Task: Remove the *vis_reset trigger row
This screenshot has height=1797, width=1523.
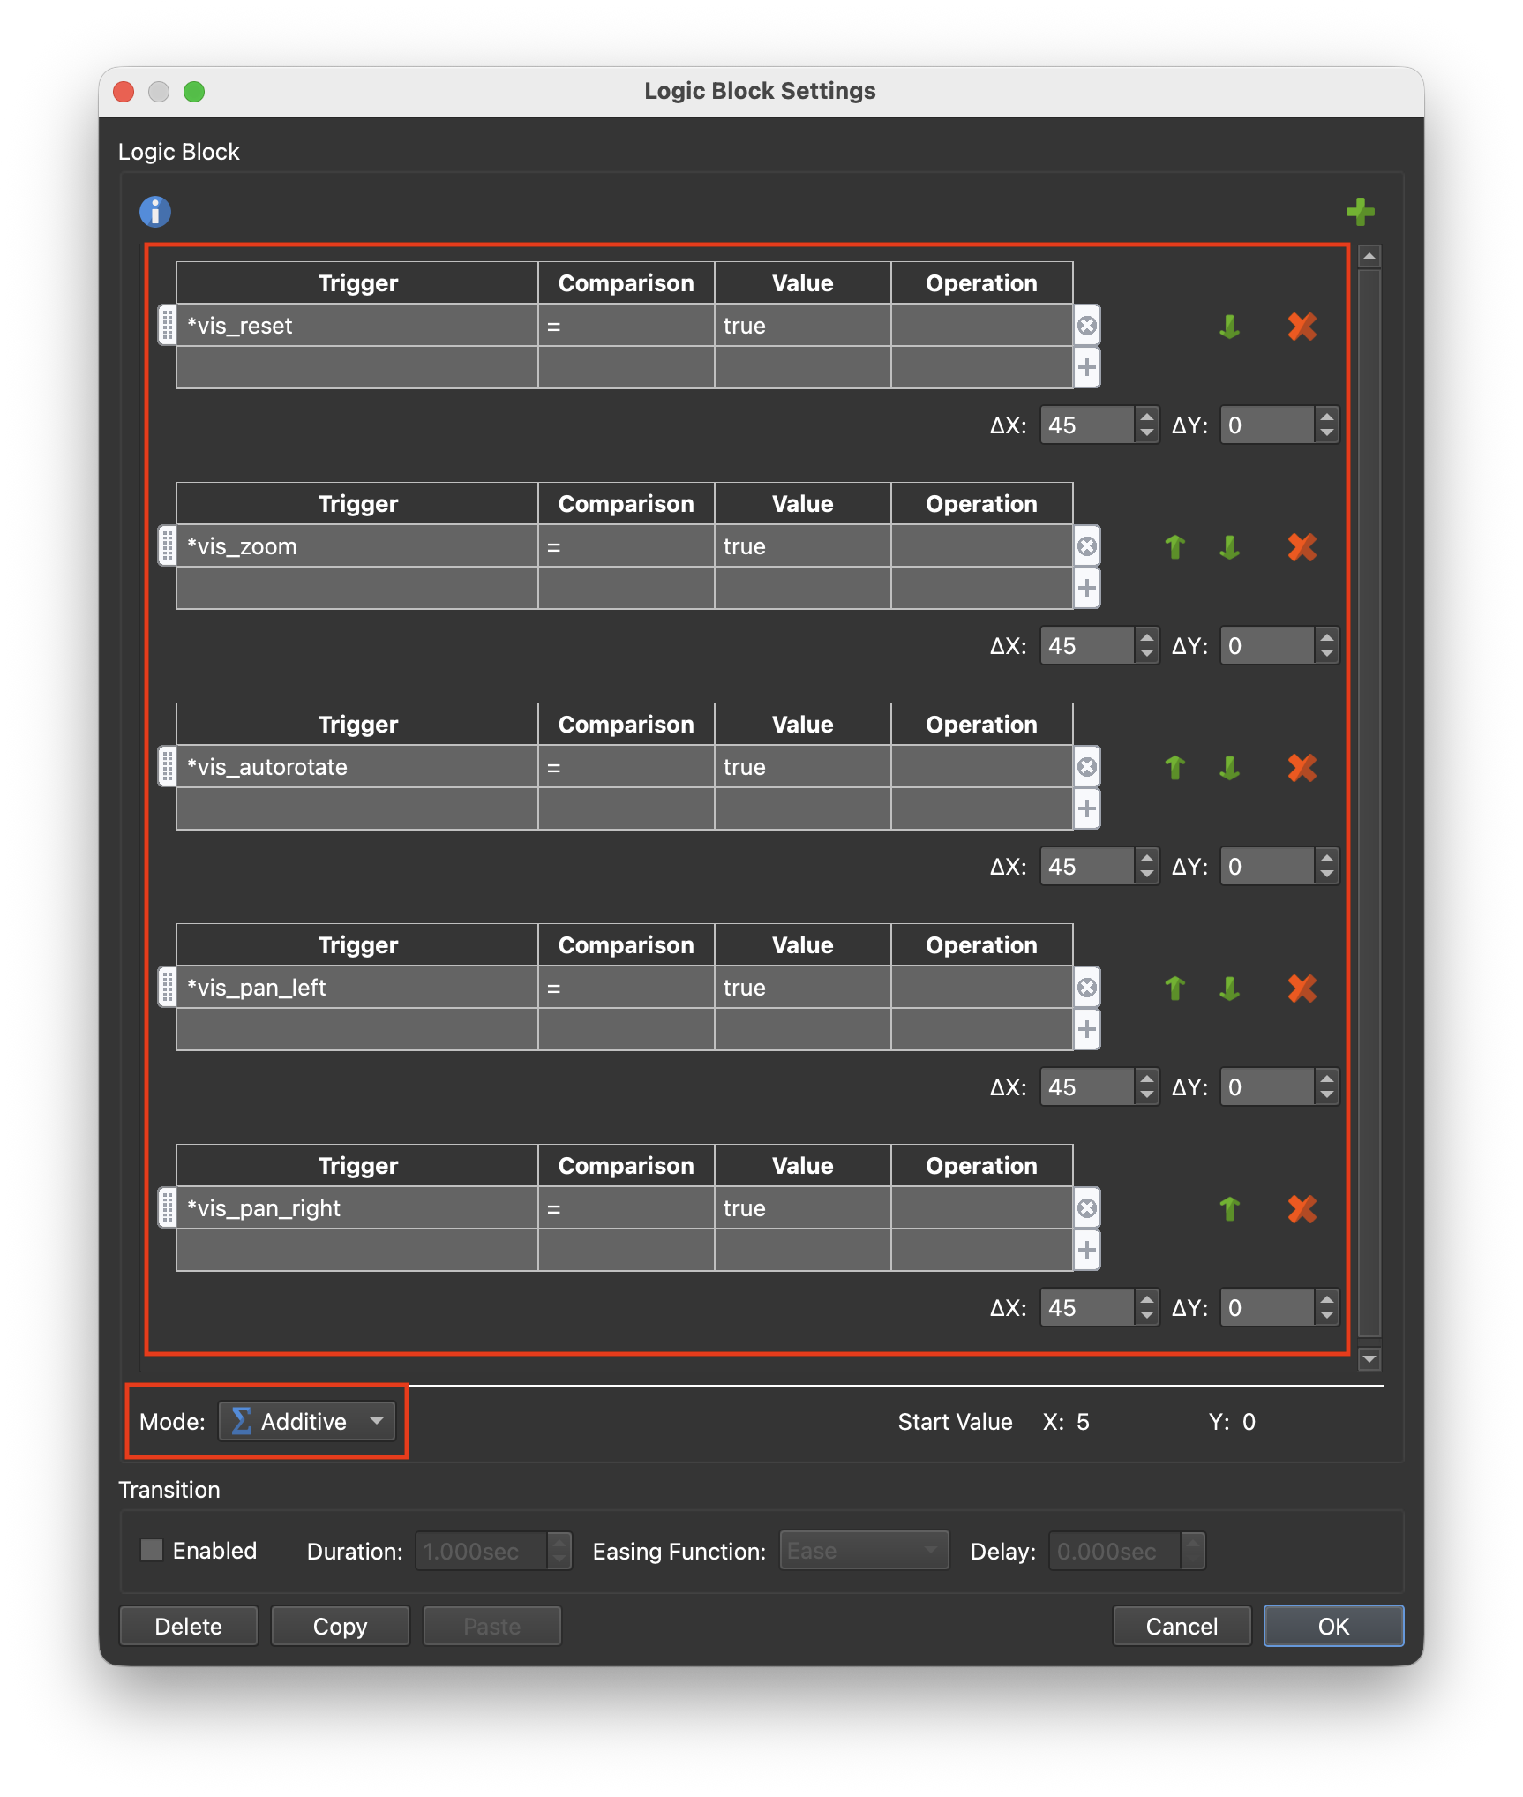Action: pos(1087,326)
